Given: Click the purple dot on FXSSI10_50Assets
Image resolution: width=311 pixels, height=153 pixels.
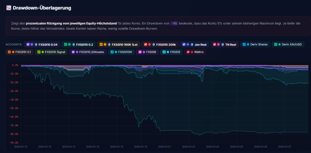Looking at the screenshot, I should (77, 52).
